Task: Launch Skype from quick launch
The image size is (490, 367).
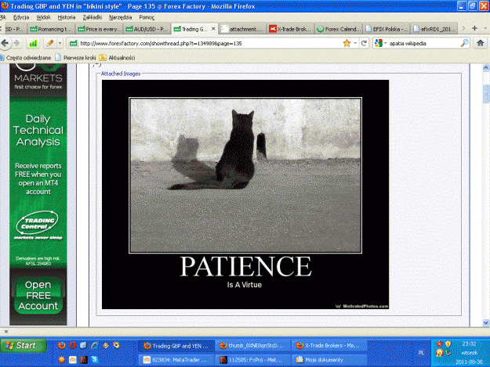Action: click(x=94, y=359)
